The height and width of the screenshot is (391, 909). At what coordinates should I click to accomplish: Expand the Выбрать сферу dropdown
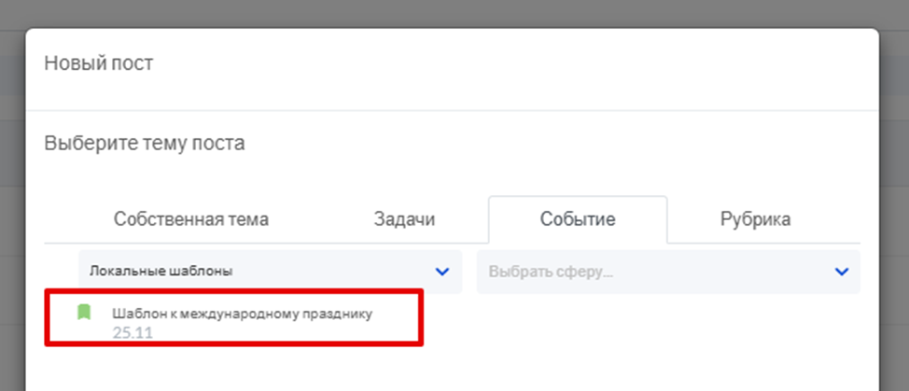coord(668,272)
